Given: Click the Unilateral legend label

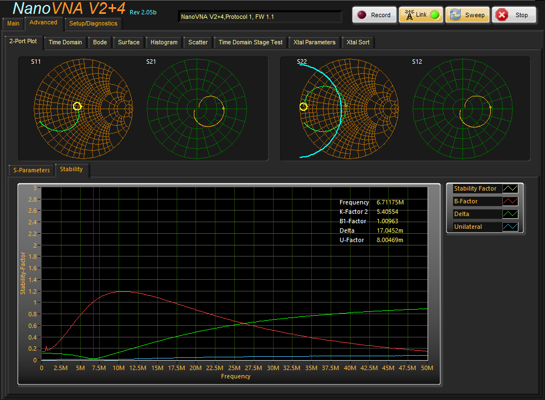Looking at the screenshot, I should click(468, 227).
